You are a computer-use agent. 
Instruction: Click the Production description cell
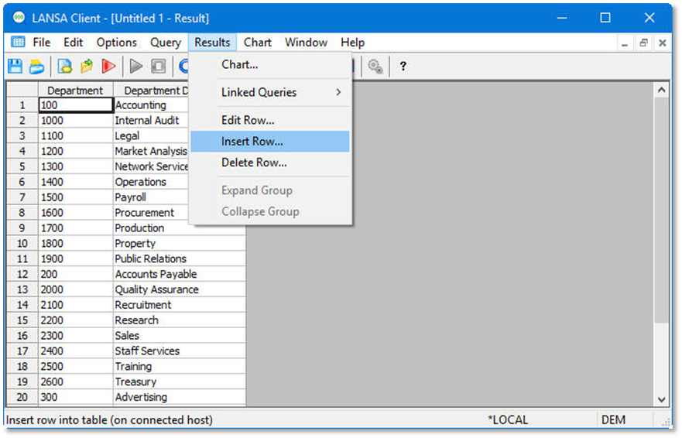click(x=179, y=228)
